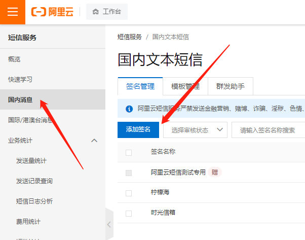Open 发送记录查询 in the sidebar

(34, 181)
